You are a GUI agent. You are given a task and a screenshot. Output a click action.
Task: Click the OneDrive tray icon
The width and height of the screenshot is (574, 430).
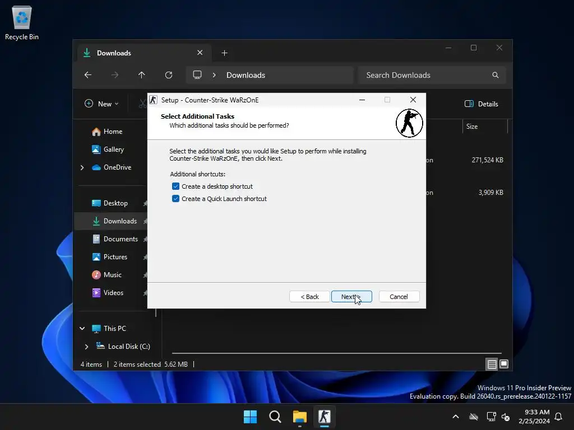tap(474, 417)
